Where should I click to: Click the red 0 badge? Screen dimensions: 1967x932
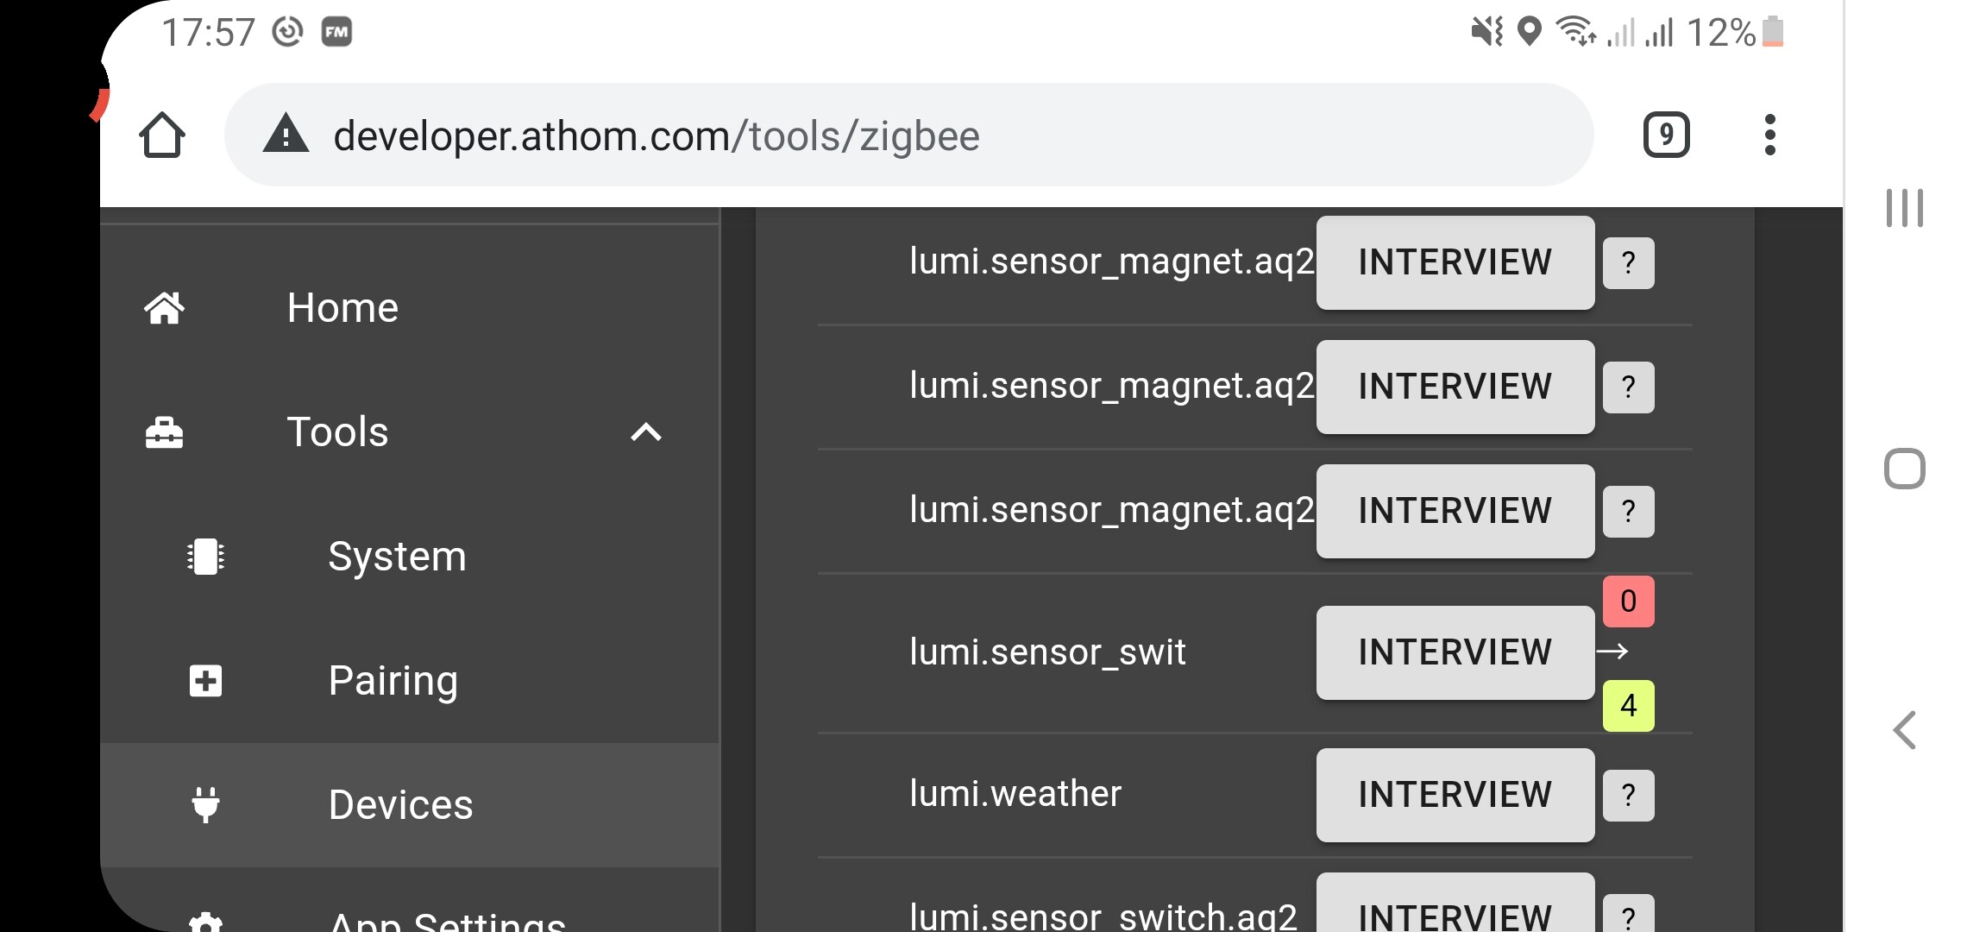tap(1628, 601)
